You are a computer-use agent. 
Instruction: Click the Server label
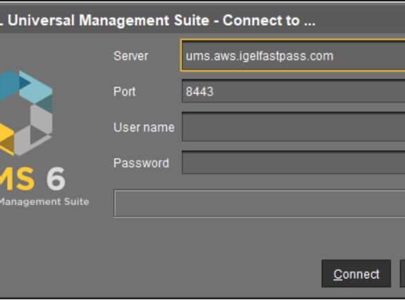(131, 56)
